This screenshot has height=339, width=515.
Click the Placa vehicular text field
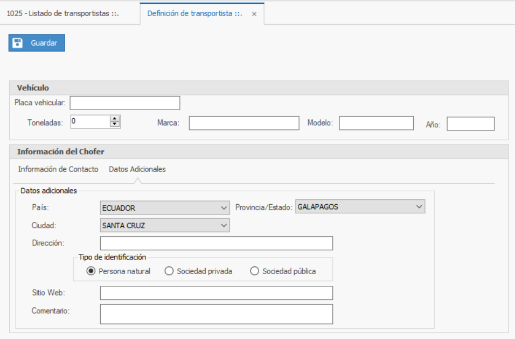click(x=124, y=103)
